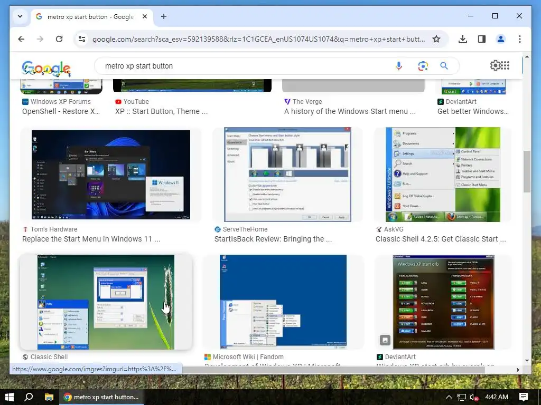Open Windows Start menu
541x405 pixels.
(x=10, y=397)
